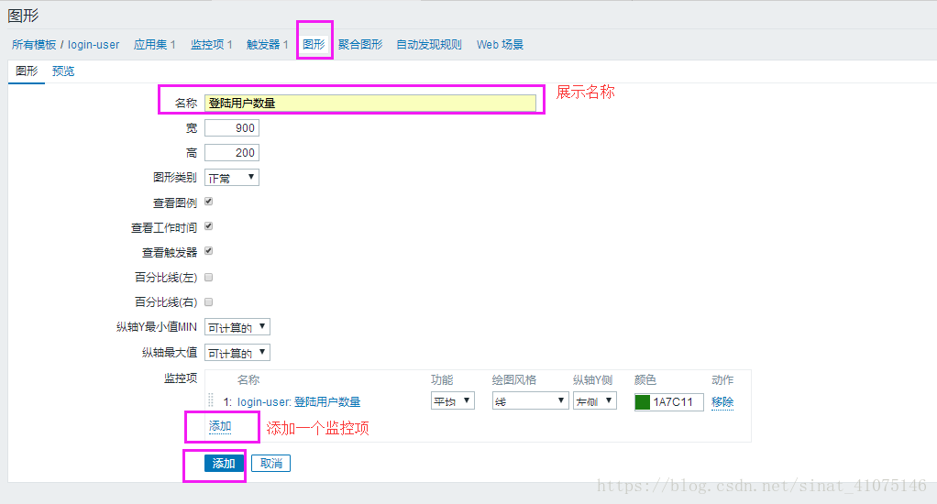Open the 图形类别 dropdown

pos(232,178)
